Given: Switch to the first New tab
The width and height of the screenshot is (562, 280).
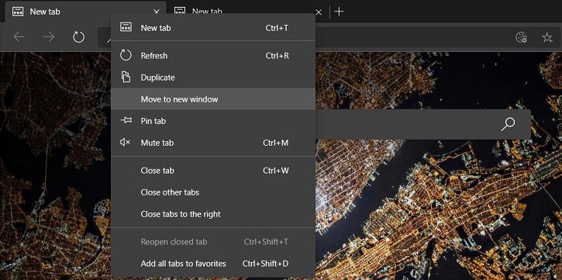Looking at the screenshot, I should click(86, 12).
